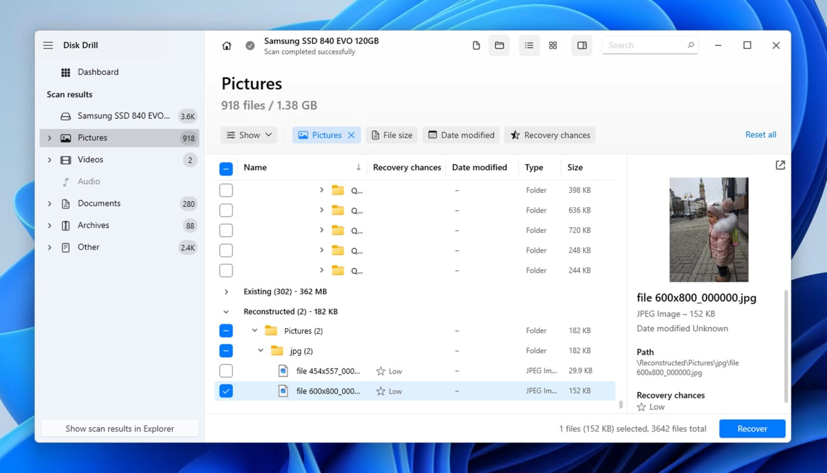Select the Audio category in the sidebar

89,181
